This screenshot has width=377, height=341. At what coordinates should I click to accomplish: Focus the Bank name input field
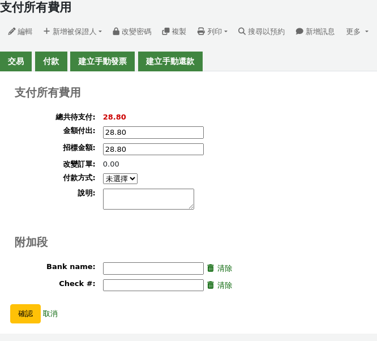pos(153,268)
